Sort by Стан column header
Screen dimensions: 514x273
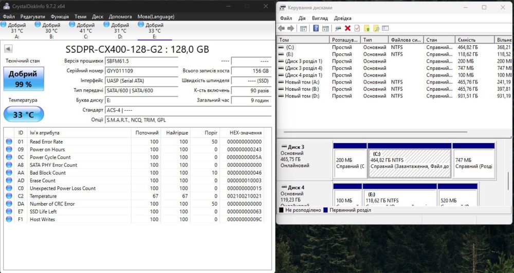point(439,40)
